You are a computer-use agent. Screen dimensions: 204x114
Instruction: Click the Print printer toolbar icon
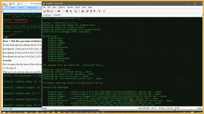(x=83, y=11)
